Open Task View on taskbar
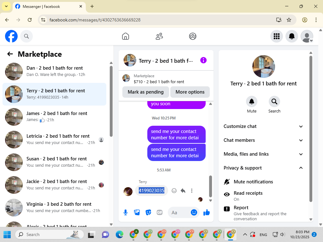323x242 pixels. coord(91,234)
